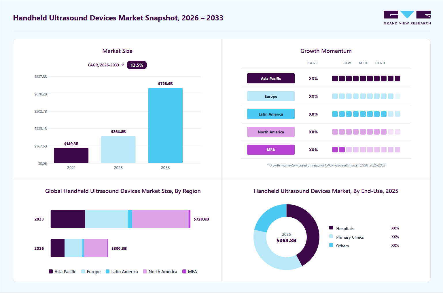Click the growth momentum footnote text
Screen dimensions: 443x293
pyautogui.click(x=326, y=165)
